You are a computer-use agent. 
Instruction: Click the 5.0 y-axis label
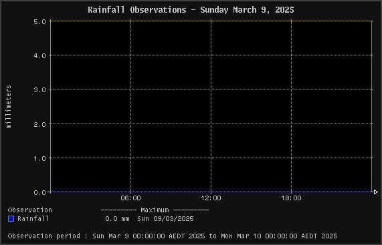click(39, 21)
